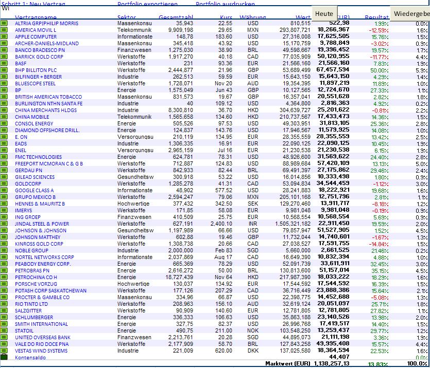430x368 pixels.
Task: Click the green icon beside VESTAS WIND SYSTEMS
Action: click(4, 351)
